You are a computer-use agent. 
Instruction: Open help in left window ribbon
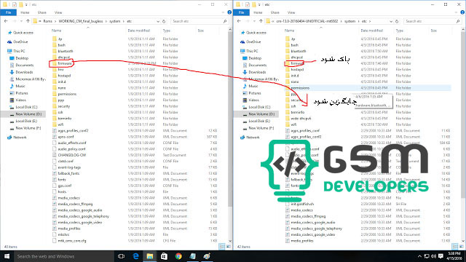click(x=229, y=12)
